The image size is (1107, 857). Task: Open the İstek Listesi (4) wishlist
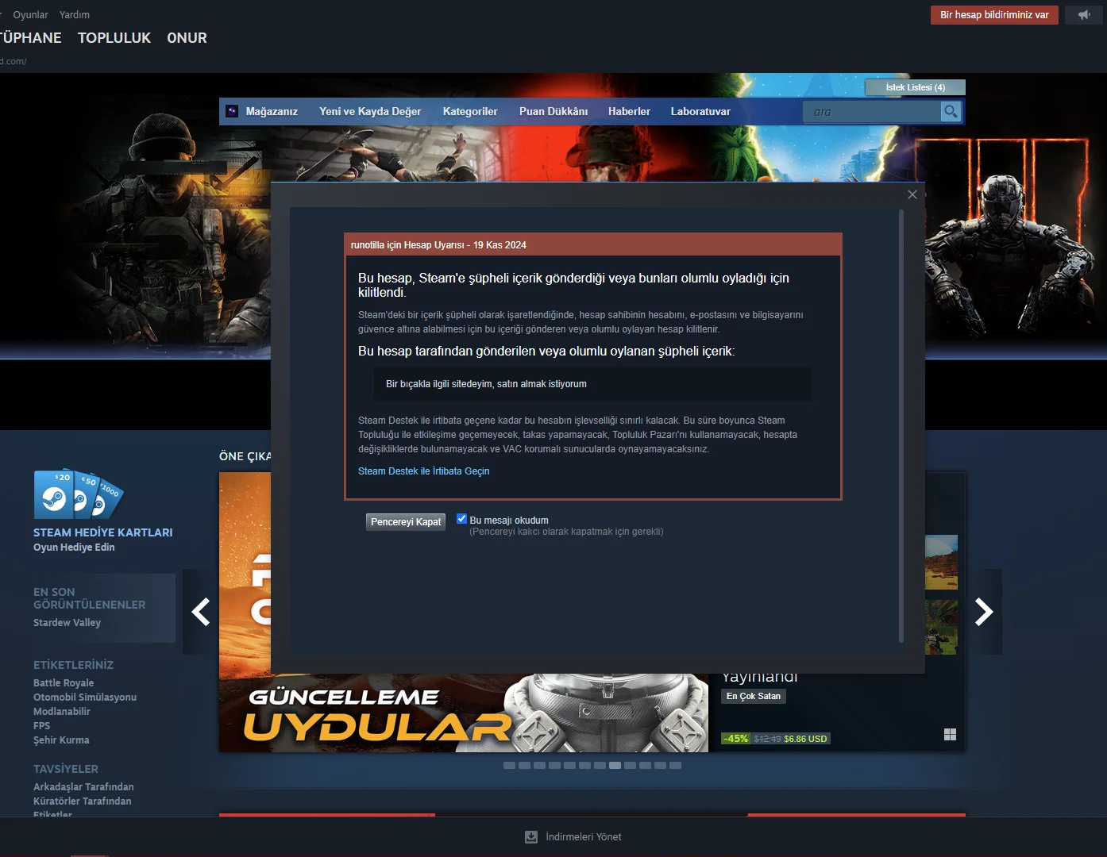coord(915,87)
